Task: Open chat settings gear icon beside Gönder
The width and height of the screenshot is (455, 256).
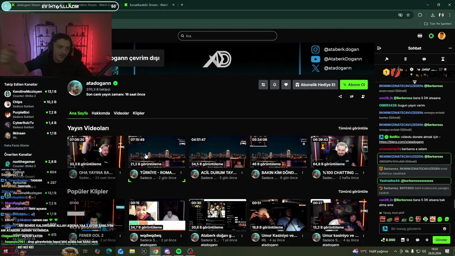Action: point(427,240)
